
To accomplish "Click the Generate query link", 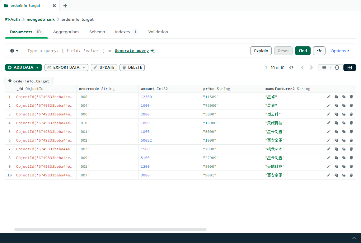I will 132,51.
